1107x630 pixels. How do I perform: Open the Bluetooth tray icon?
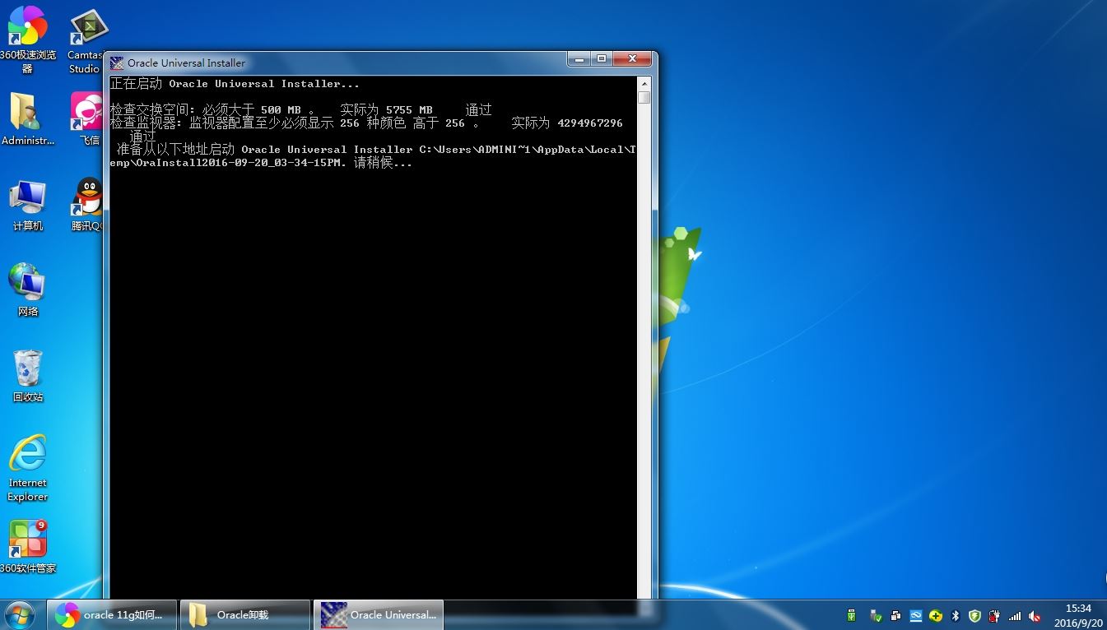point(956,615)
